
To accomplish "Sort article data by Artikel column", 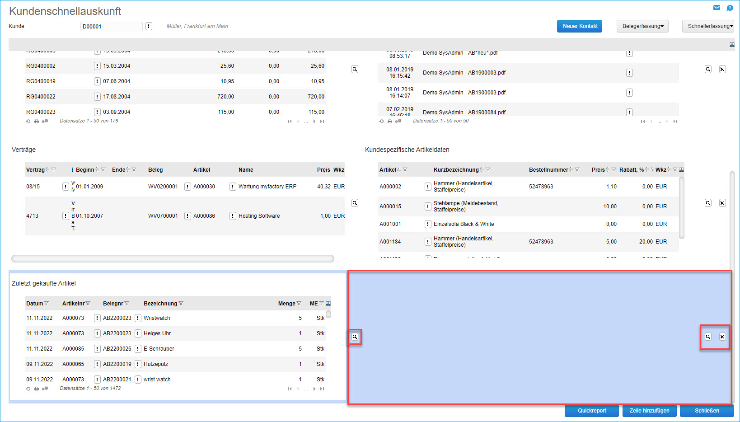I will 399,170.
